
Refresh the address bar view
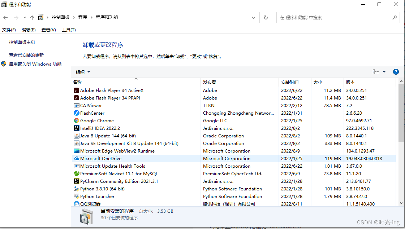pos(266,18)
